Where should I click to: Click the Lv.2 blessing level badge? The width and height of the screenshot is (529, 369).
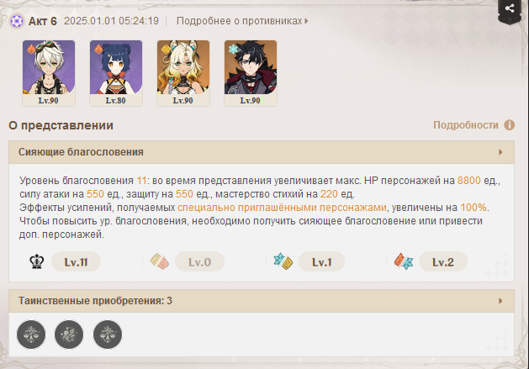click(443, 261)
